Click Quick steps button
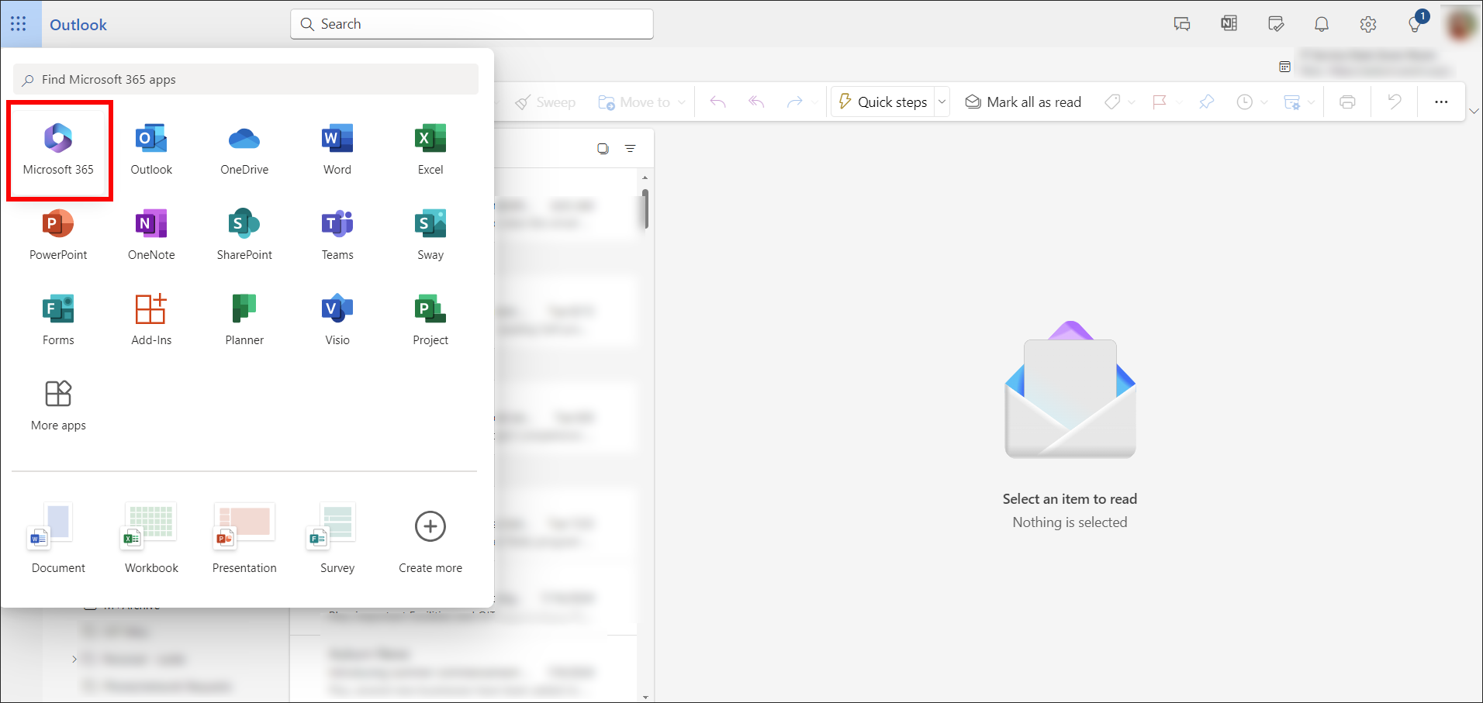Image resolution: width=1483 pixels, height=703 pixels. [883, 102]
